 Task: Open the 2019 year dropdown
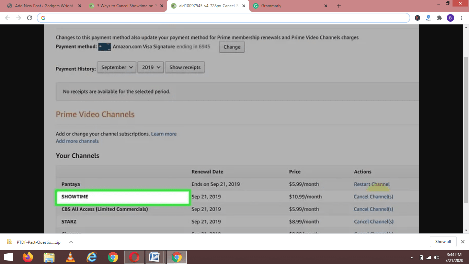click(x=151, y=67)
